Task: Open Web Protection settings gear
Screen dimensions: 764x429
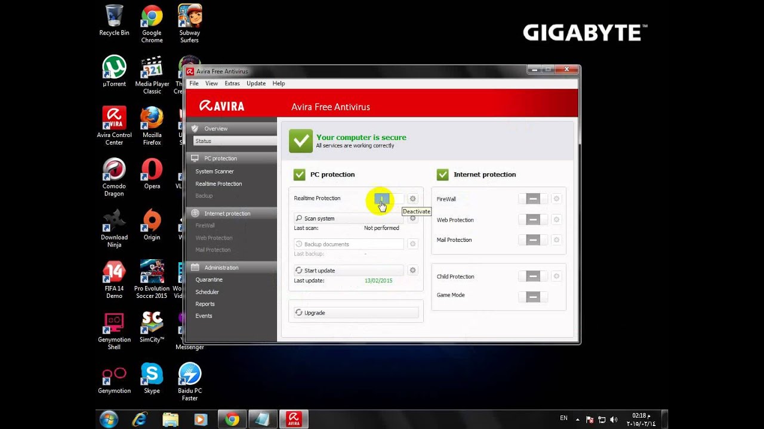Action: pyautogui.click(x=556, y=220)
